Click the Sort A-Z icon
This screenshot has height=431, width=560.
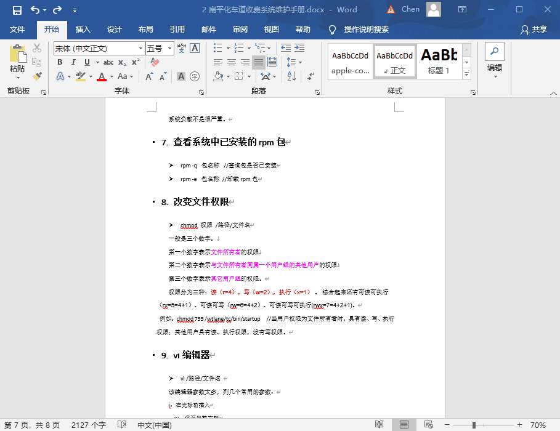291,76
